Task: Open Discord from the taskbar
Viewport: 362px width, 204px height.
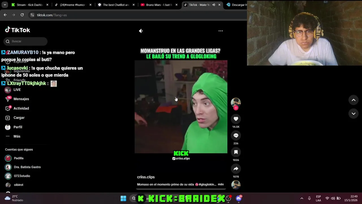Action: [238, 198]
